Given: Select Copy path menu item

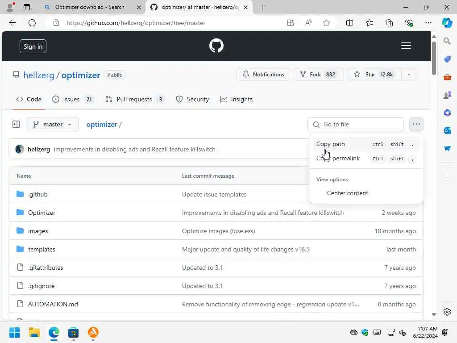Looking at the screenshot, I should coord(366,144).
